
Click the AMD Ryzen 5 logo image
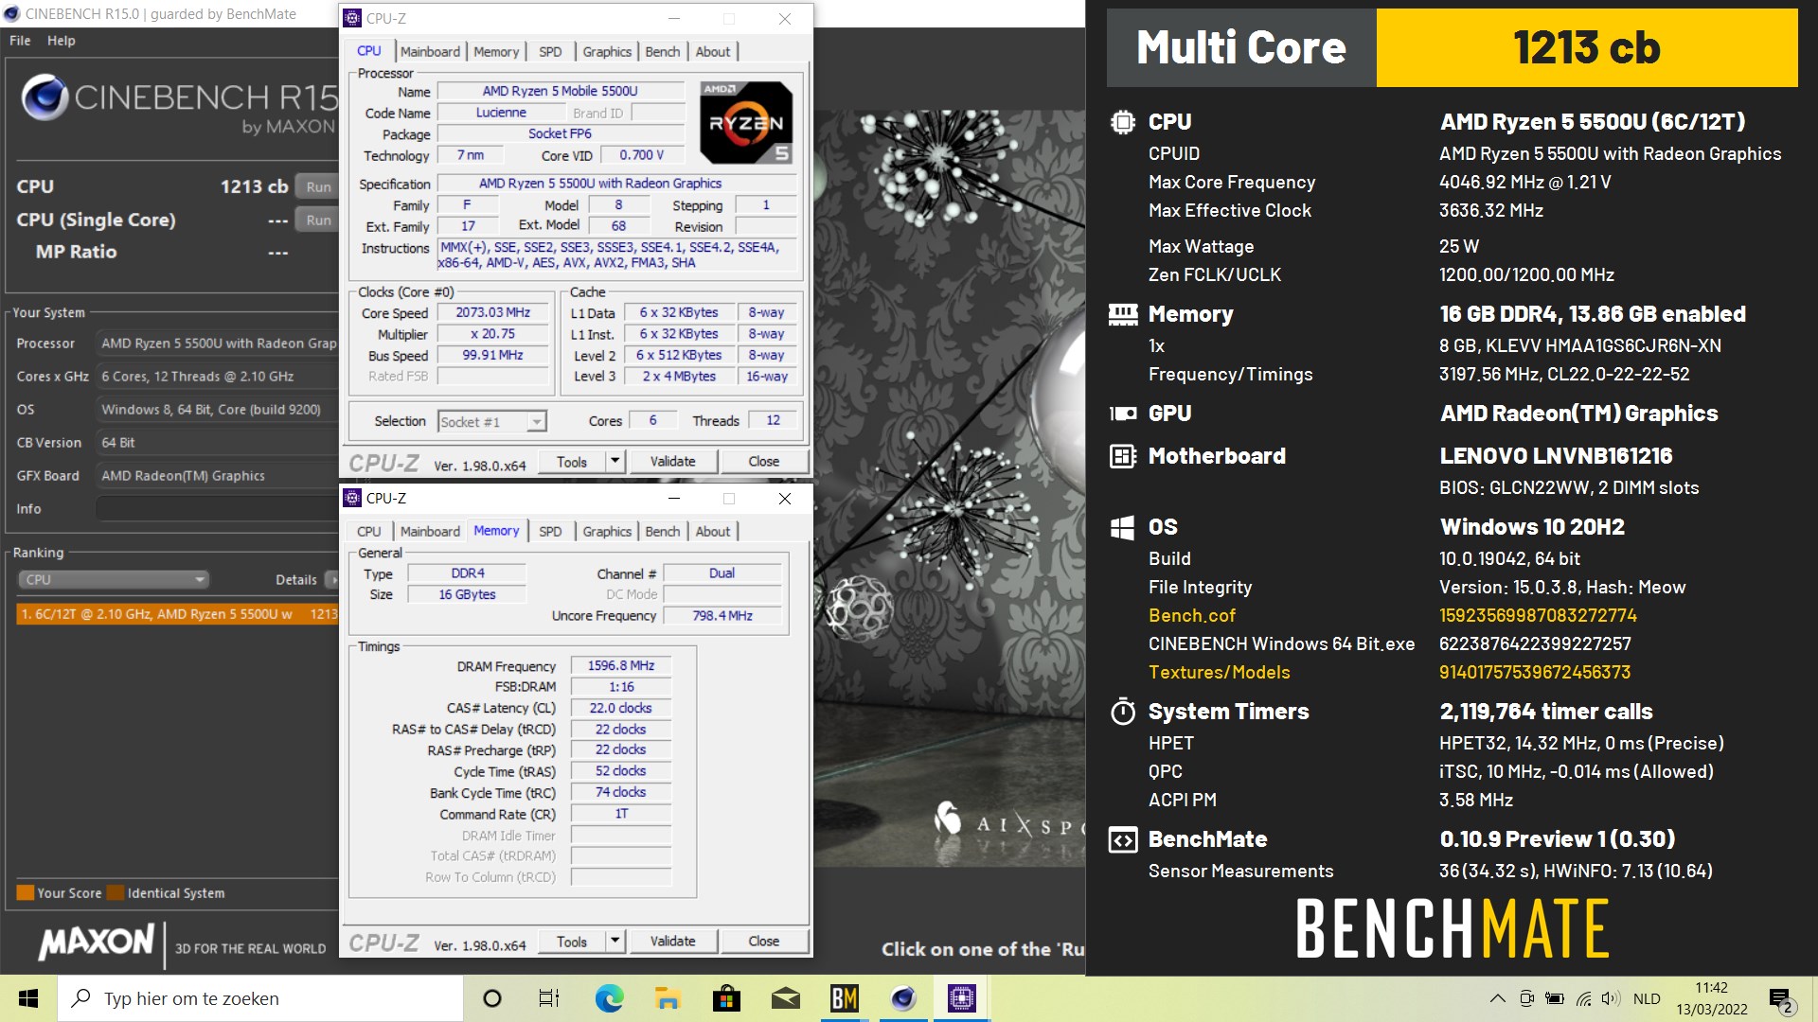[x=746, y=123]
